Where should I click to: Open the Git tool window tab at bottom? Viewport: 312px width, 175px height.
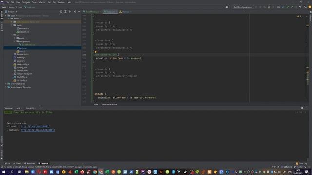pyautogui.click(x=8, y=164)
